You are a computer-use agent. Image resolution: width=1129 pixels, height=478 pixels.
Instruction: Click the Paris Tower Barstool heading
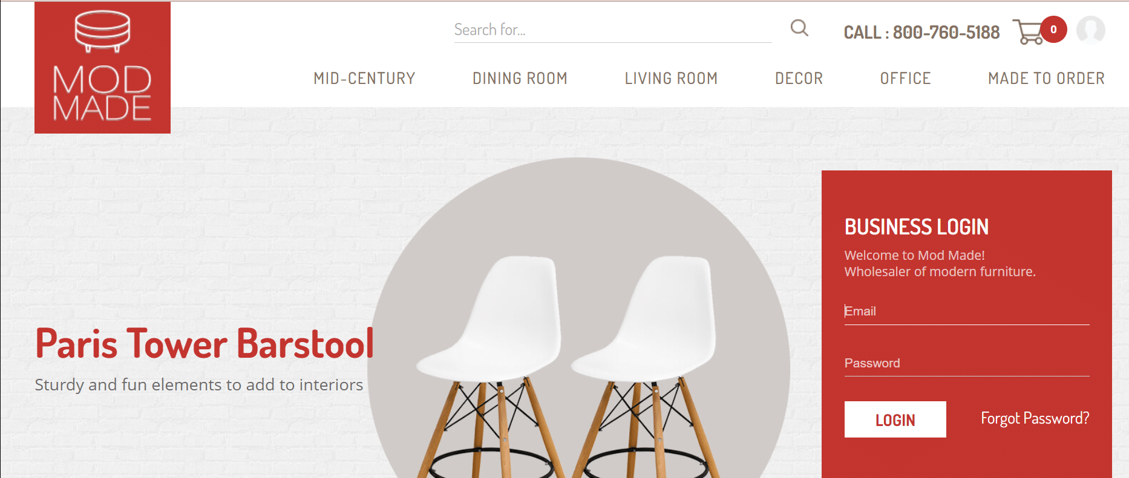pyautogui.click(x=205, y=343)
